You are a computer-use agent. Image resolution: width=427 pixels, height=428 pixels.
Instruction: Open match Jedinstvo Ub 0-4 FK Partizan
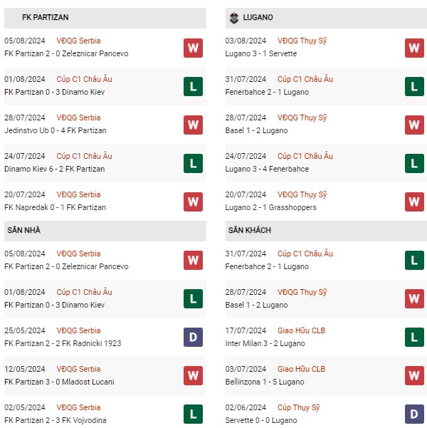tap(56, 130)
